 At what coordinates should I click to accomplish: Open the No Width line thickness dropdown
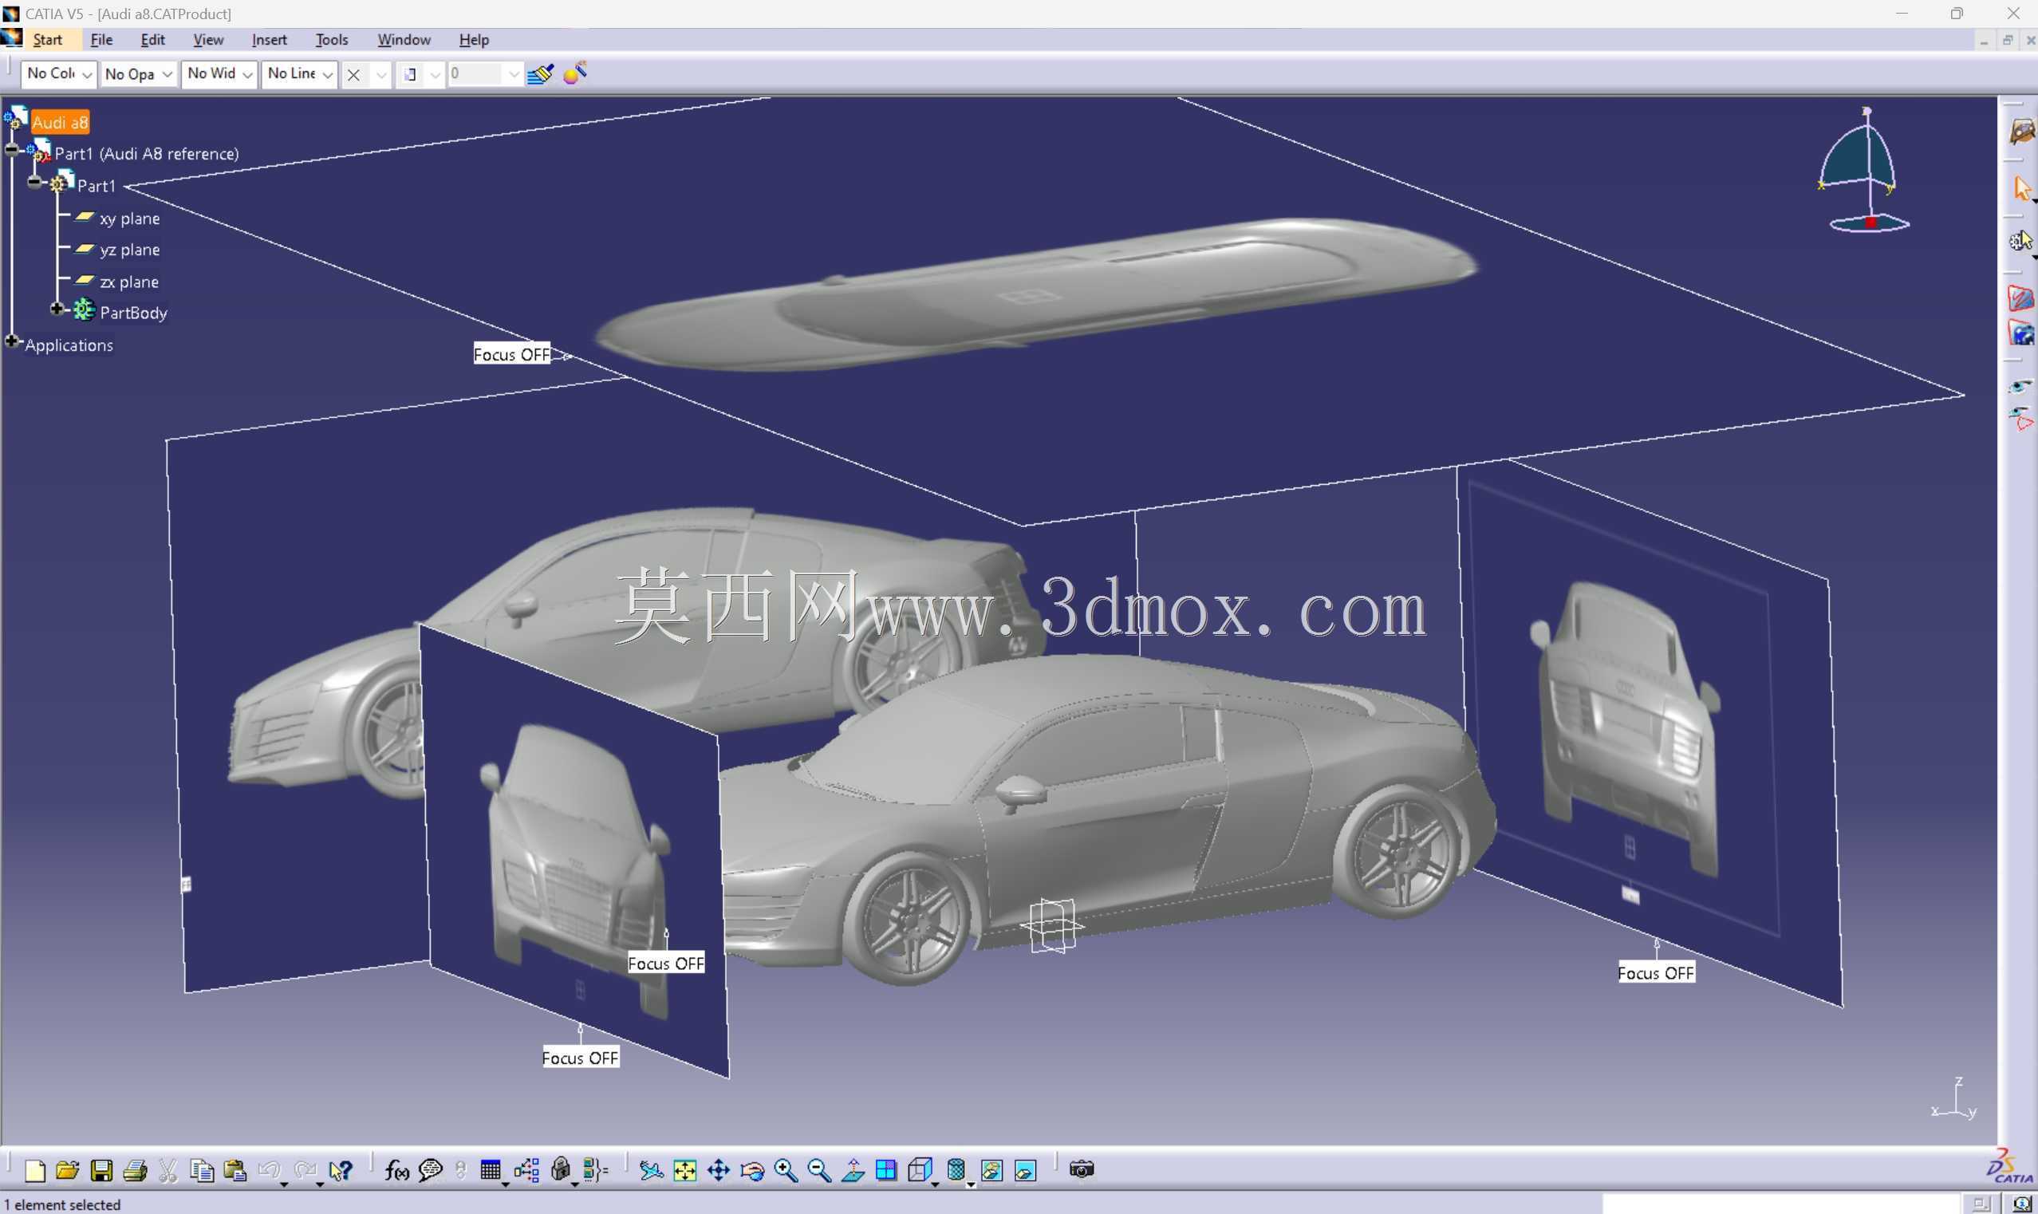point(219,73)
